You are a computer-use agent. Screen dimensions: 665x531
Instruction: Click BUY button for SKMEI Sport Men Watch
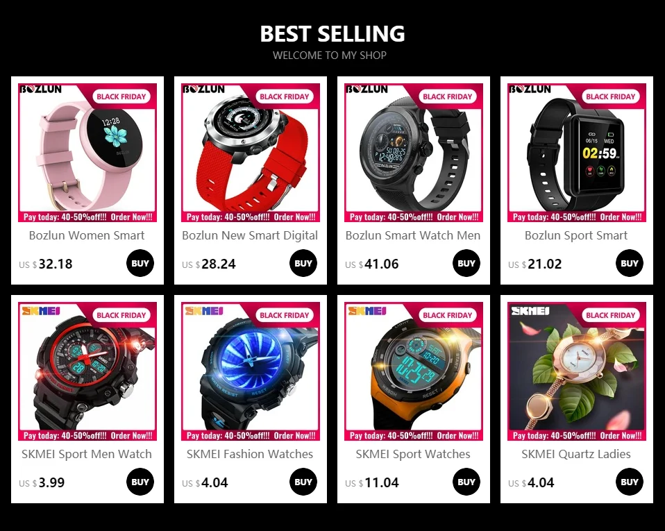click(x=140, y=482)
